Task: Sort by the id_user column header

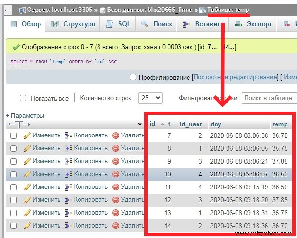Action: pyautogui.click(x=191, y=124)
